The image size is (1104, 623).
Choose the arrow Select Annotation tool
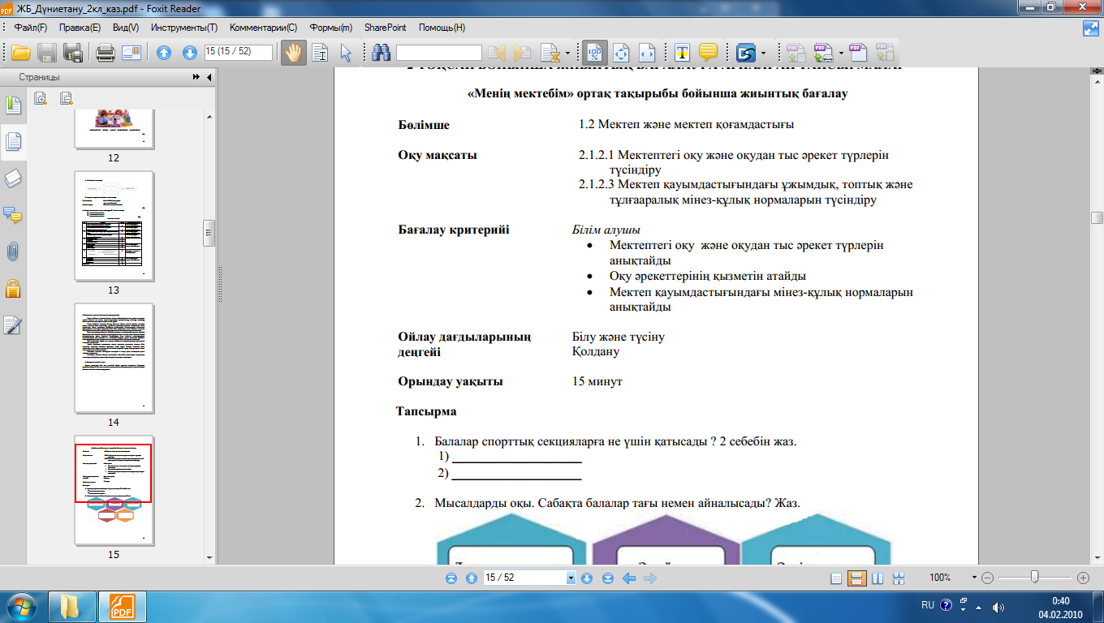coord(346,53)
